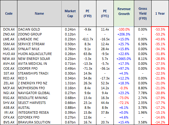This screenshot has width=169, height=125.
Task: Select RESOLUTE MINING revenue growth -73.0%
Action: pos(124,98)
